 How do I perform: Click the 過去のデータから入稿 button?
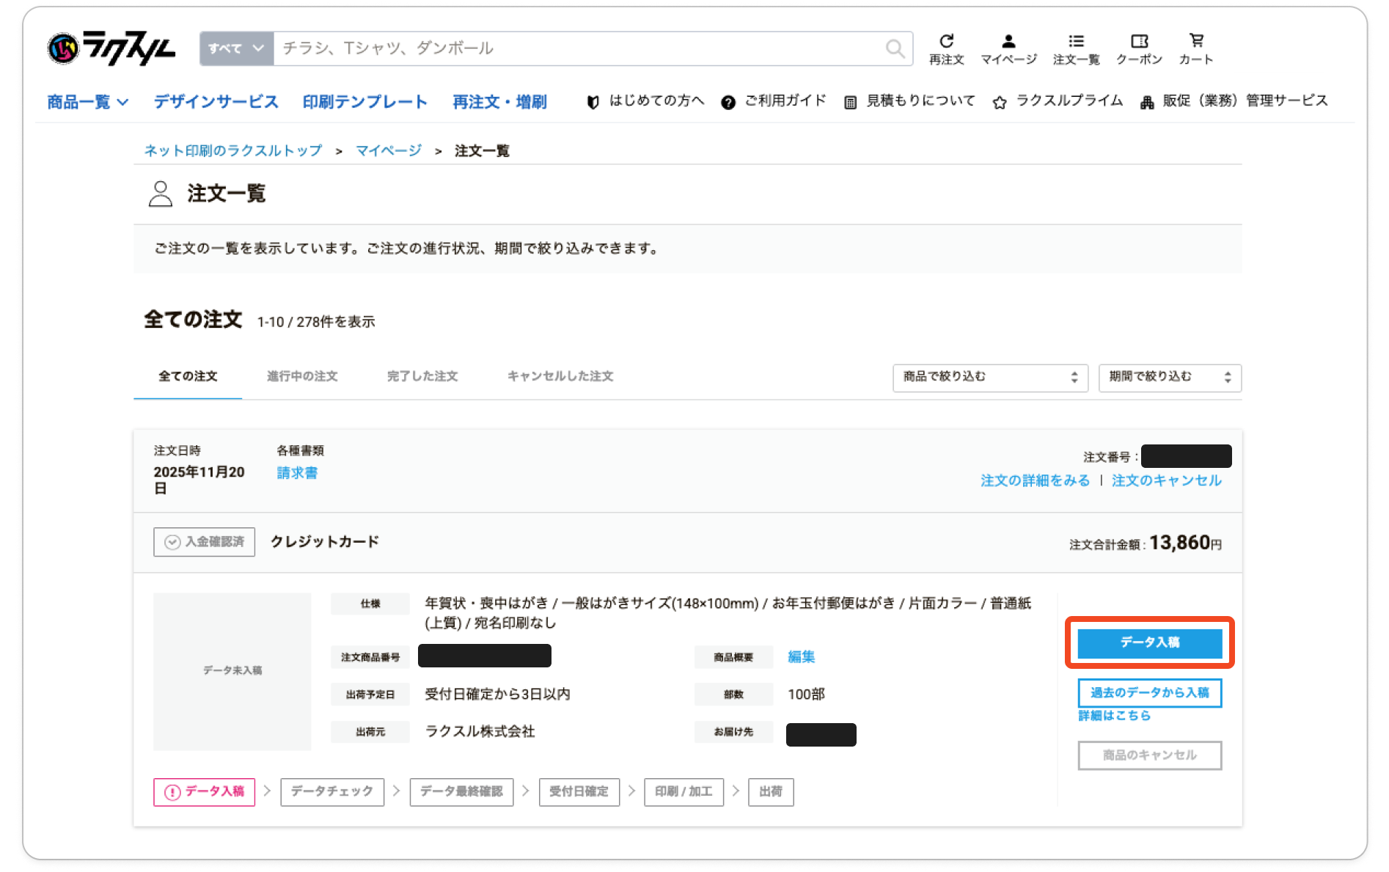click(x=1149, y=693)
